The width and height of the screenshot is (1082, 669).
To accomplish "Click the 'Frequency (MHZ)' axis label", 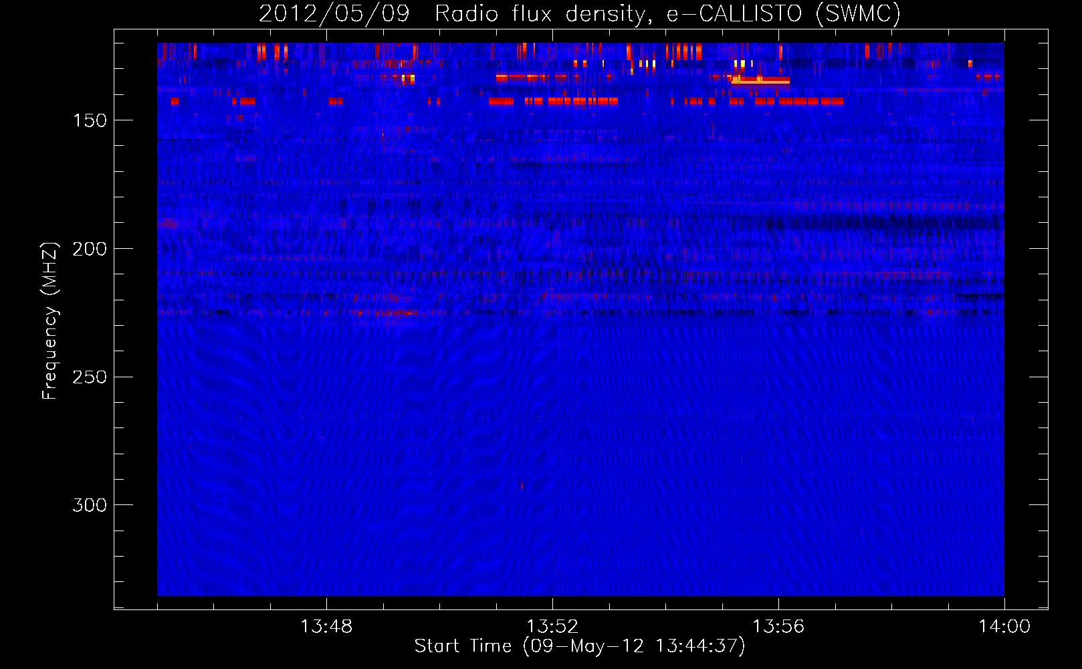I will click(x=50, y=320).
